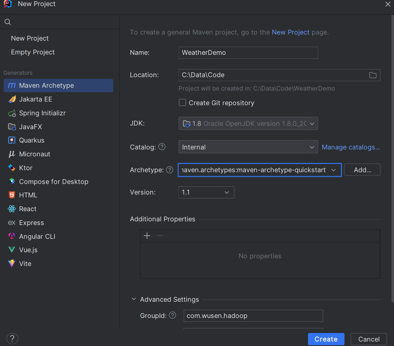
Task: Click the React atom icon
Action: 12,209
